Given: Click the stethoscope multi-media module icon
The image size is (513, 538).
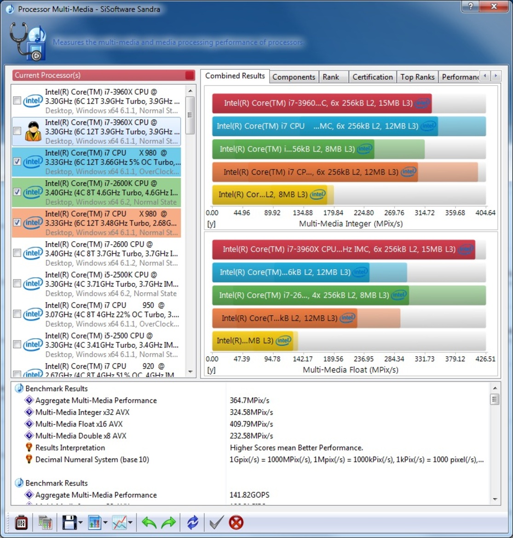Looking at the screenshot, I should (x=28, y=41).
